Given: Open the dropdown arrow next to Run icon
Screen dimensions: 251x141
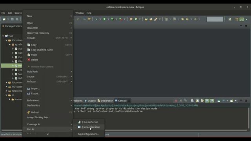Looking at the screenshot, I should click(x=108, y=19).
